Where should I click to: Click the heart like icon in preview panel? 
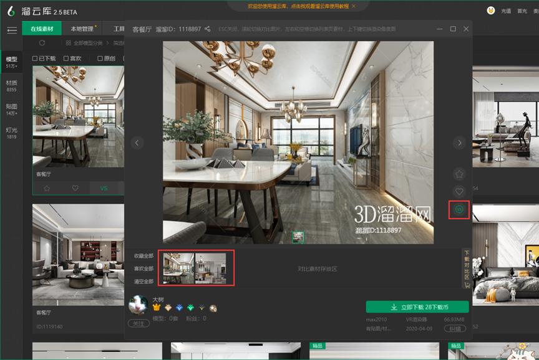tap(459, 192)
